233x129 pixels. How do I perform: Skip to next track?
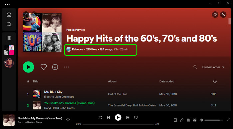127,118
